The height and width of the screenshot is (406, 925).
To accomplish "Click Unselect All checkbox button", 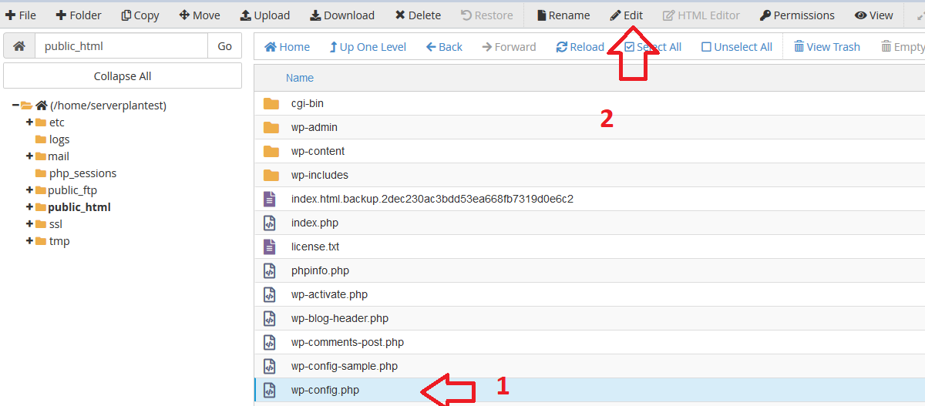I will point(736,47).
